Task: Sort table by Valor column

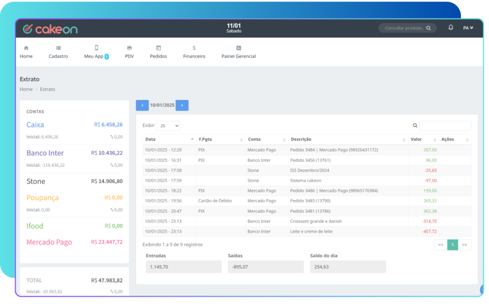Action: pos(423,139)
